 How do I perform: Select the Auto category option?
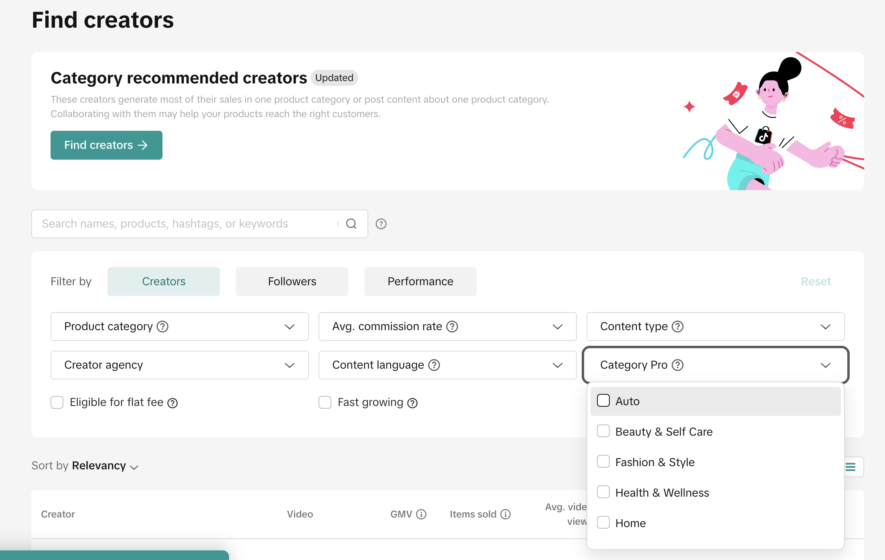pyautogui.click(x=603, y=401)
